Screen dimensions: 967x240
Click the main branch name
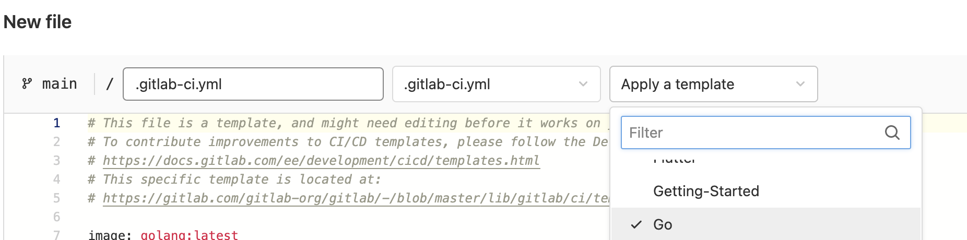60,83
